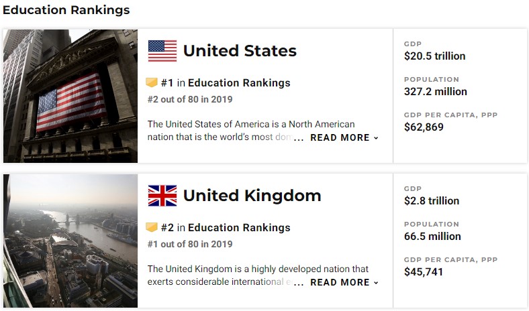The image size is (529, 311).
Task: Click the New York Stock Exchange flag photo
Action: coord(70,96)
